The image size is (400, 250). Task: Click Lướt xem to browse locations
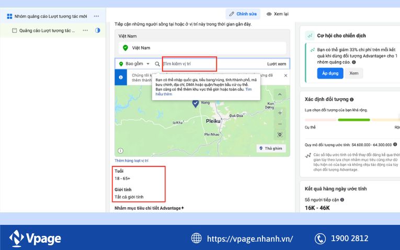[277, 64]
